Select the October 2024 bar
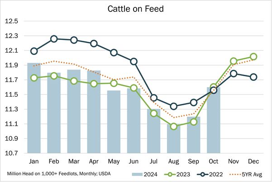The image size is (272, 182). [214, 120]
